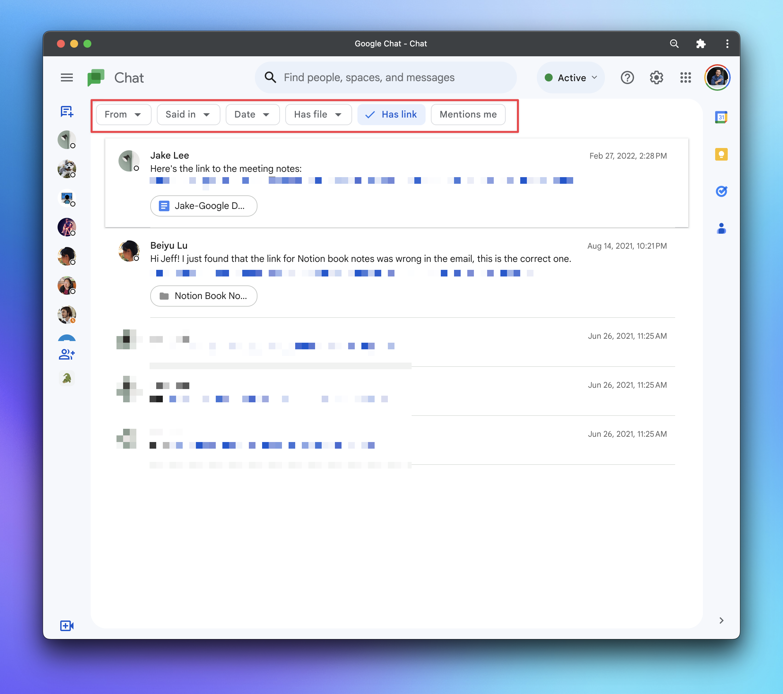Start a new meeting video icon
Viewport: 783px width, 694px height.
[x=67, y=625]
